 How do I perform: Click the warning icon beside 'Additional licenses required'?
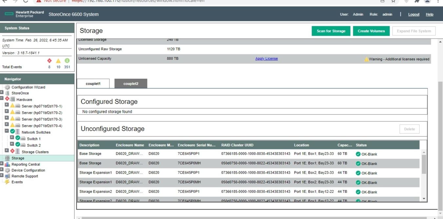coord(366,59)
